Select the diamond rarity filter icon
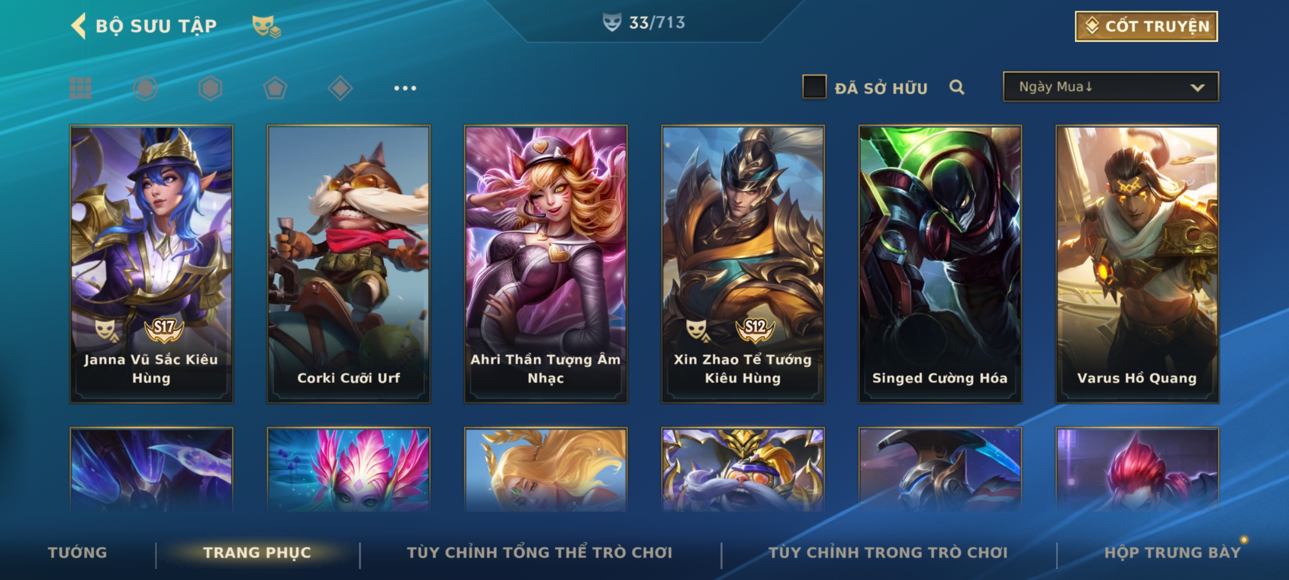This screenshot has height=580, width=1289. [x=340, y=88]
